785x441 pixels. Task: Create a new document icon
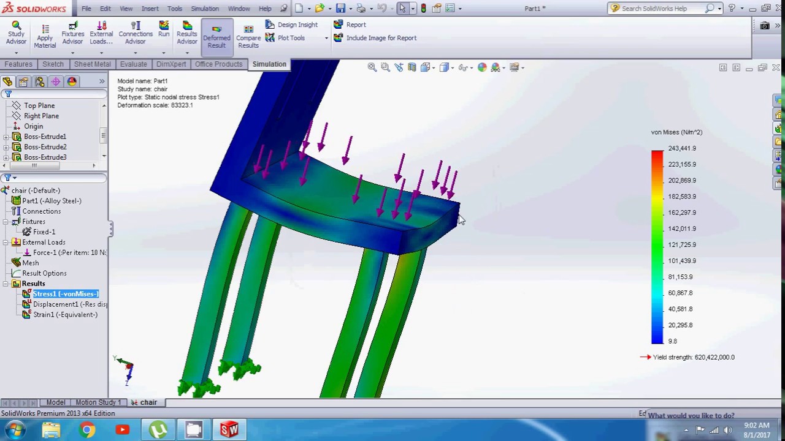pyautogui.click(x=299, y=9)
